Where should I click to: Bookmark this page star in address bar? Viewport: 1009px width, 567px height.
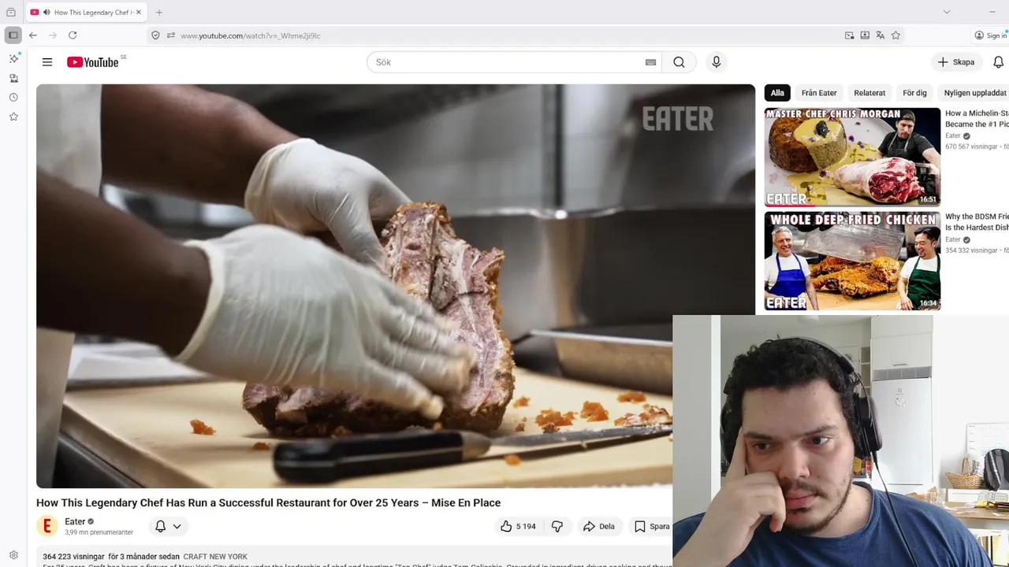click(x=895, y=35)
